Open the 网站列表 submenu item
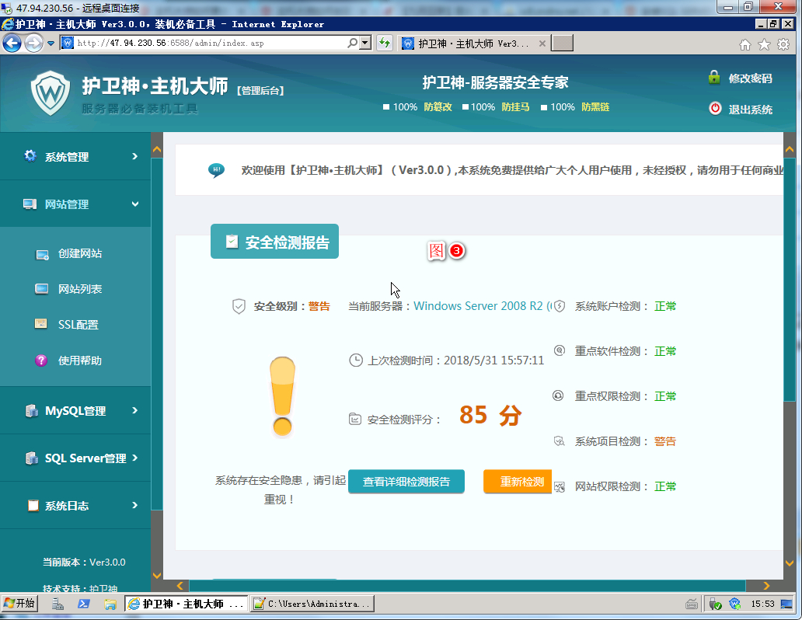 pos(79,289)
